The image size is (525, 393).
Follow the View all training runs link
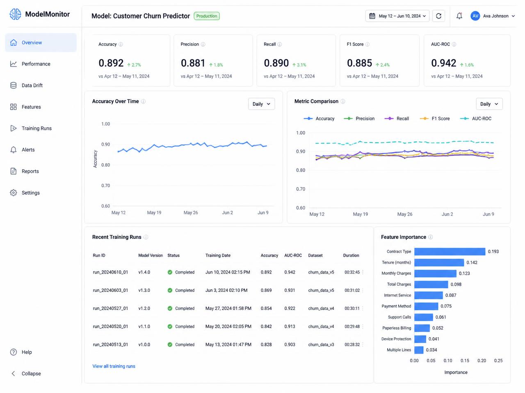point(114,366)
